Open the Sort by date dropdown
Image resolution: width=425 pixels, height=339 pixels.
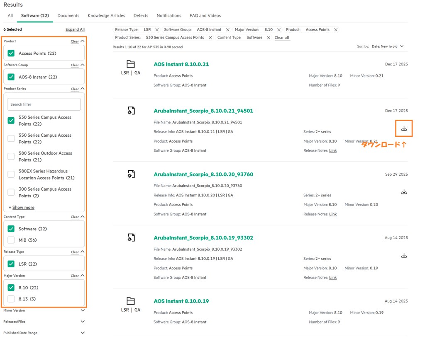pos(387,46)
